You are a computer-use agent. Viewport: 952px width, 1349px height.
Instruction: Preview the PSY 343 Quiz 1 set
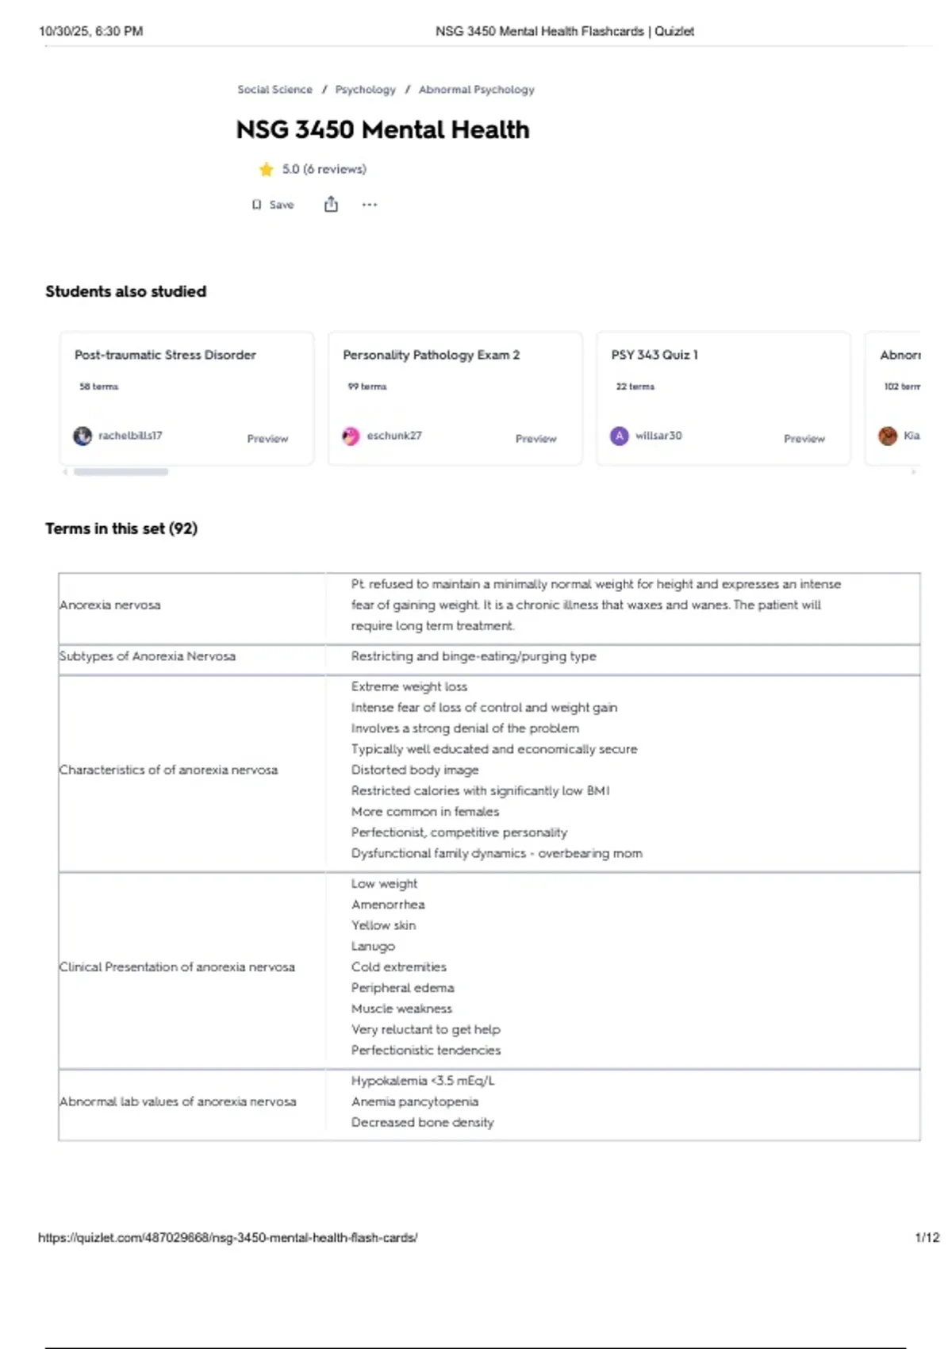[804, 439]
